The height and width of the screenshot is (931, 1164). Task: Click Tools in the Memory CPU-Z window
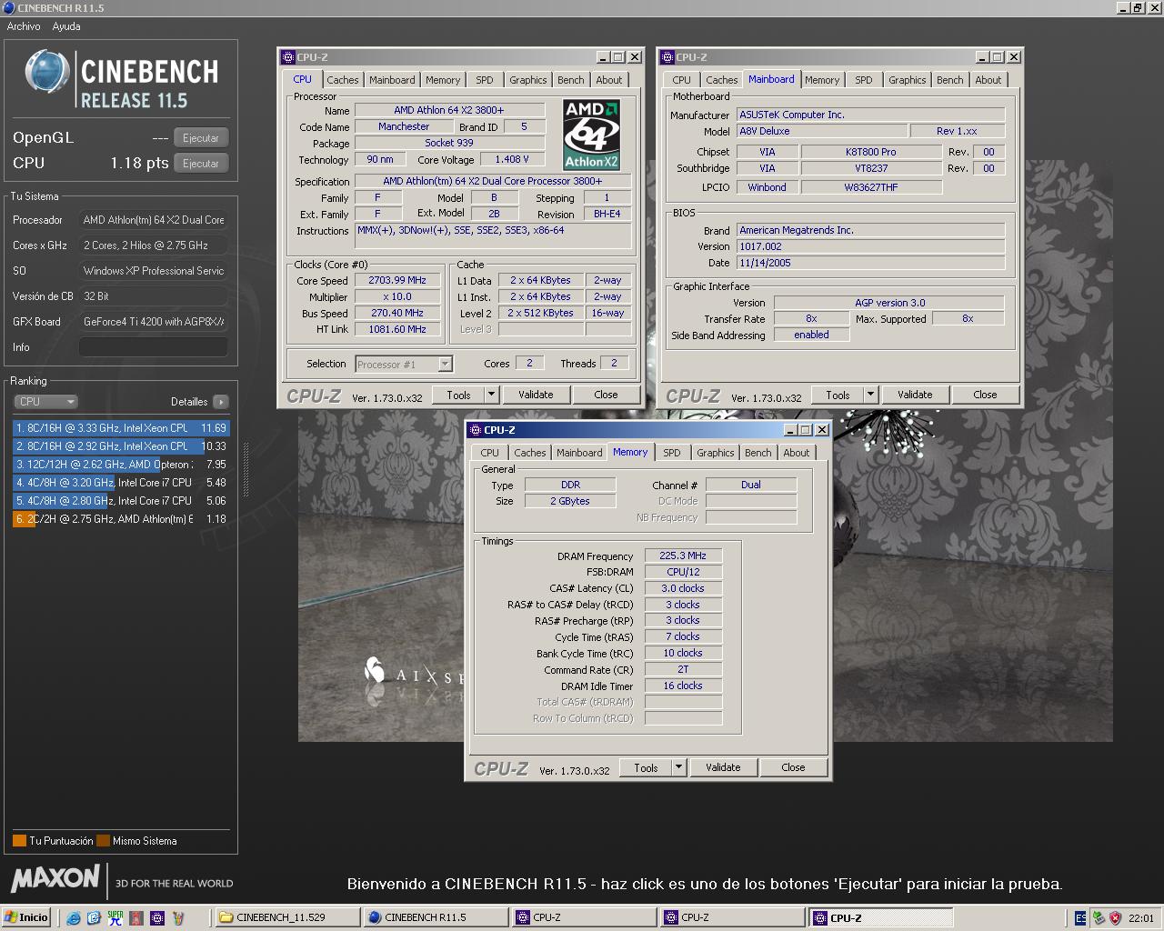[x=646, y=767]
